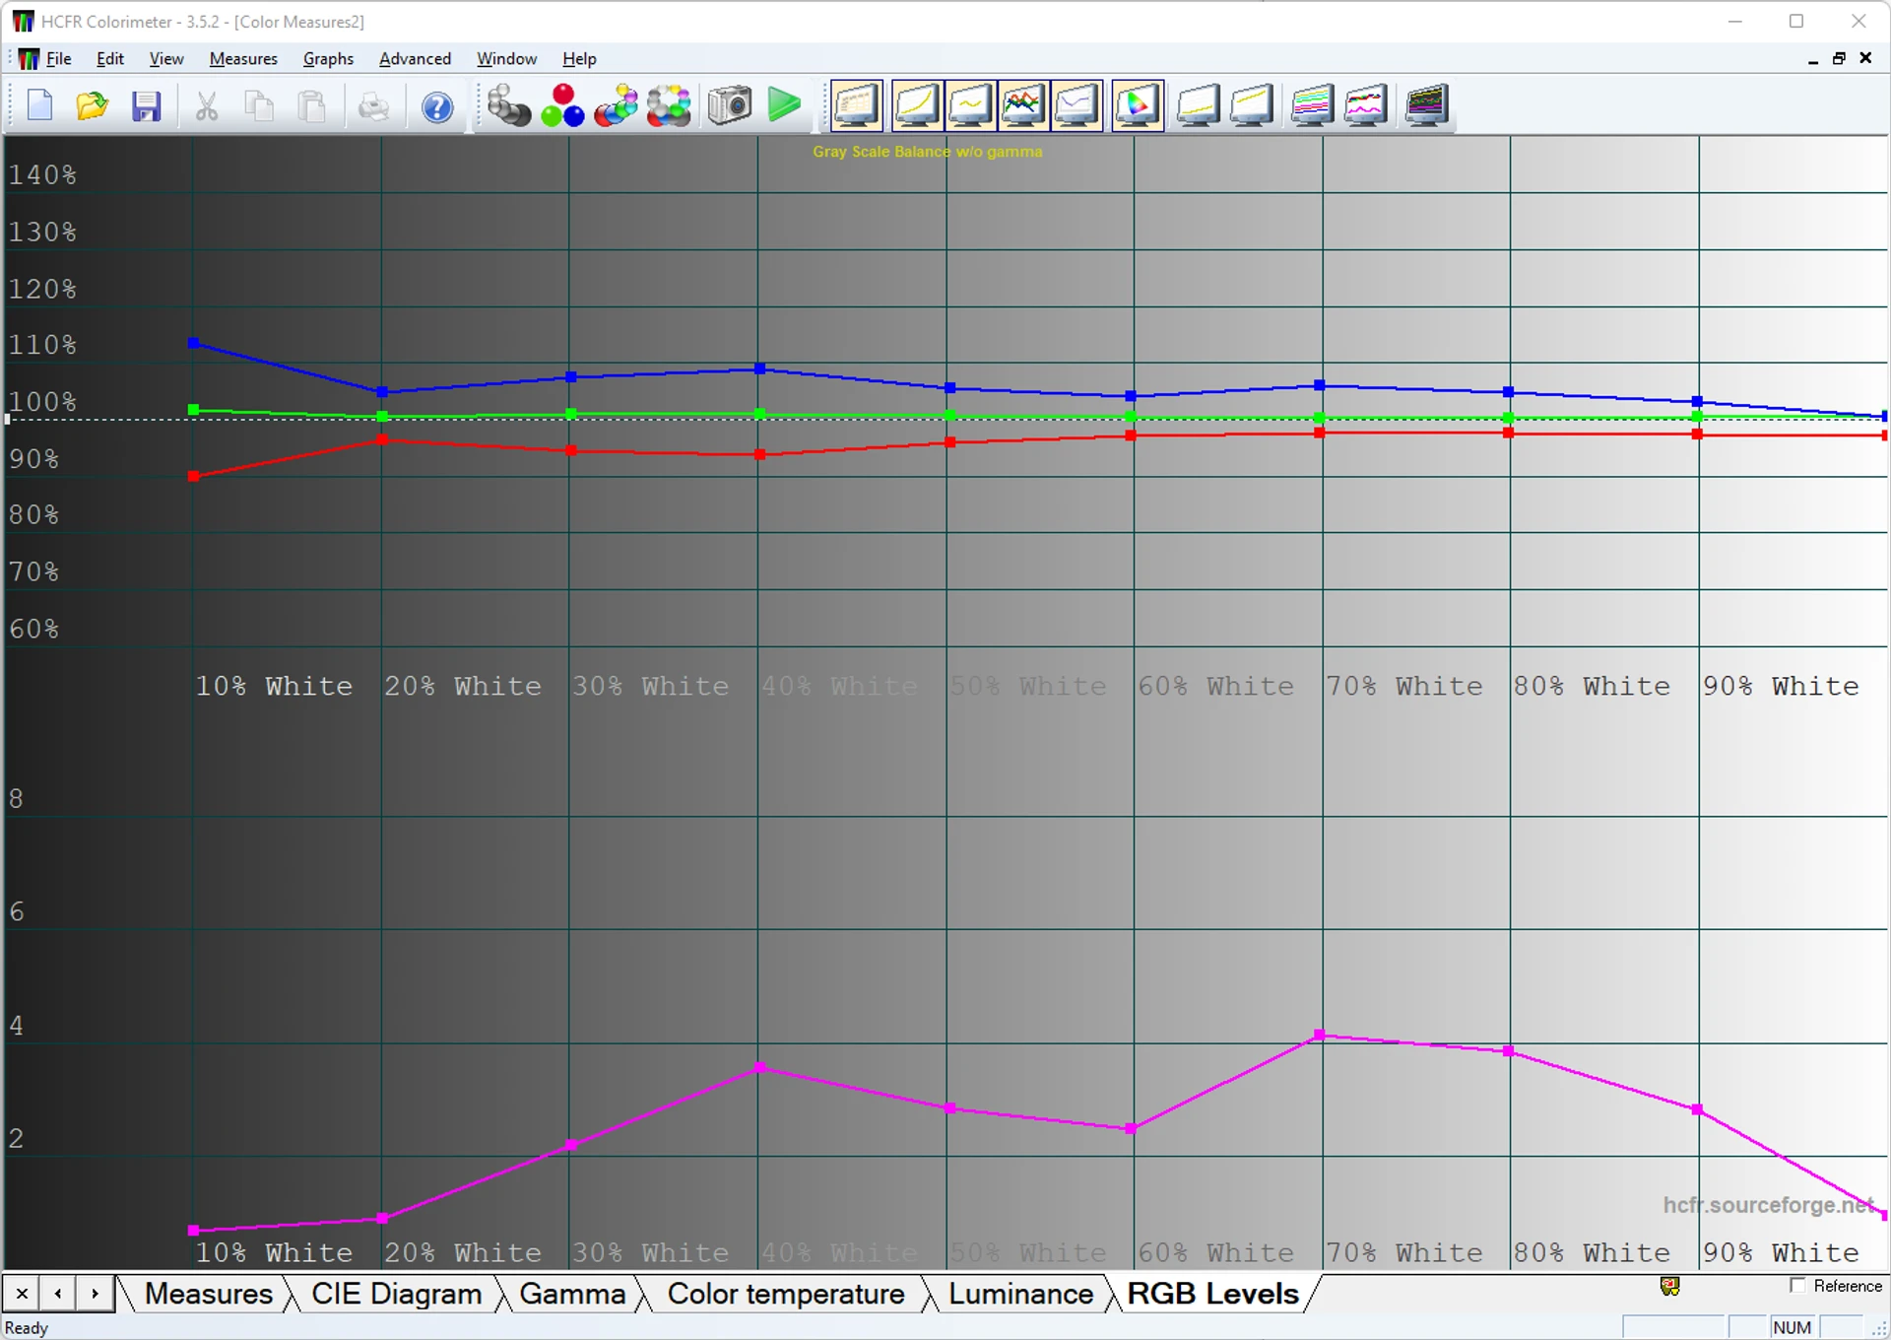Image resolution: width=1891 pixels, height=1340 pixels.
Task: Click the Print icon
Action: [373, 105]
